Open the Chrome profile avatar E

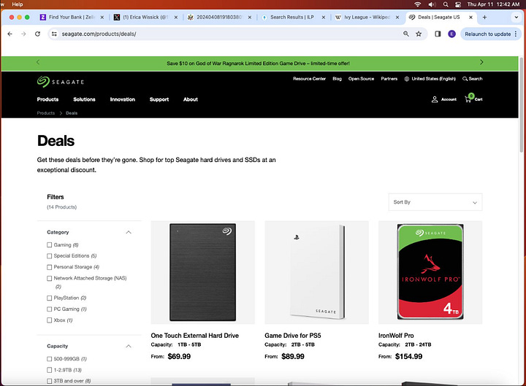[x=452, y=34]
